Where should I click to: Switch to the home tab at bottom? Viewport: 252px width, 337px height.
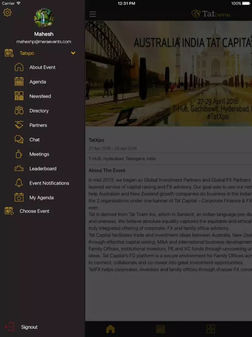(x=110, y=329)
